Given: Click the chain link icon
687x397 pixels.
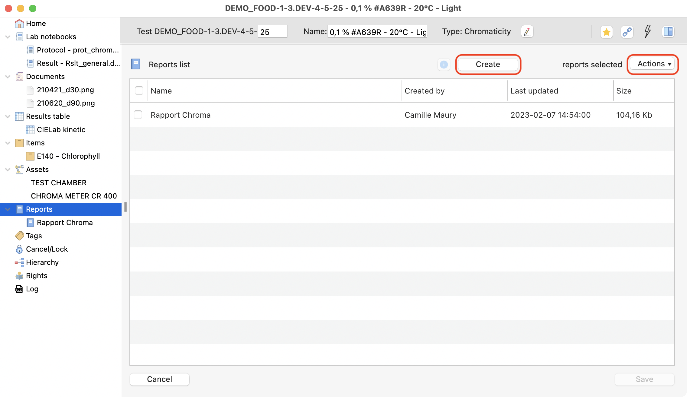Looking at the screenshot, I should coord(627,32).
